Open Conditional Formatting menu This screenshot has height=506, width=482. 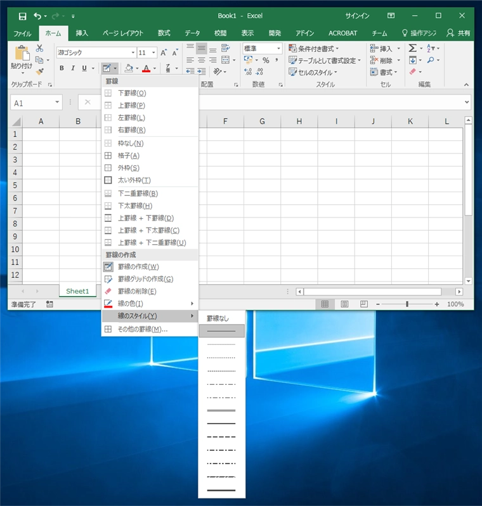[314, 49]
